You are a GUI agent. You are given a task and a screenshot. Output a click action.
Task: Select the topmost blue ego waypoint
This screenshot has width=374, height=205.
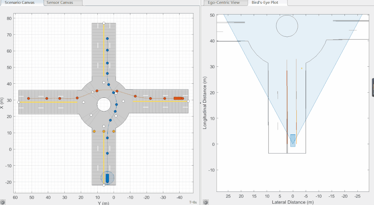tap(107, 38)
